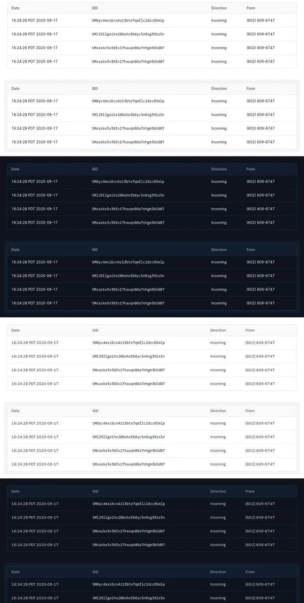Click the SID header in the third table
The image size is (304, 603).
[95, 169]
